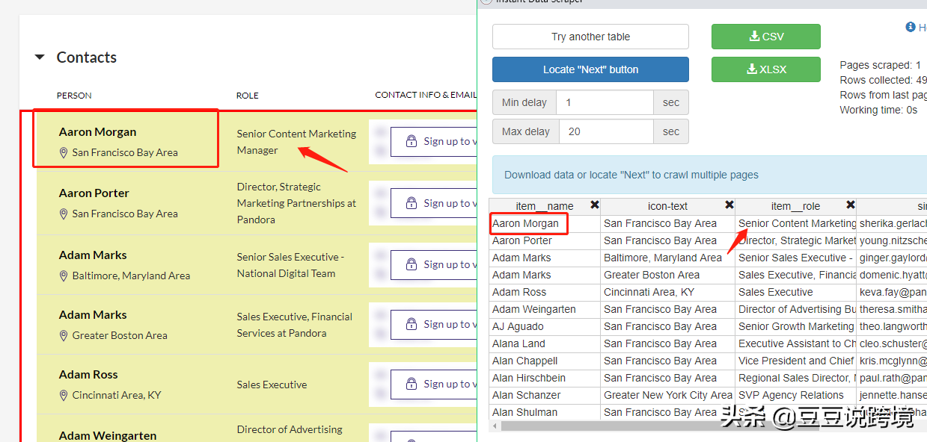Click the Download data info banner
The width and height of the screenshot is (927, 442).
click(x=709, y=175)
